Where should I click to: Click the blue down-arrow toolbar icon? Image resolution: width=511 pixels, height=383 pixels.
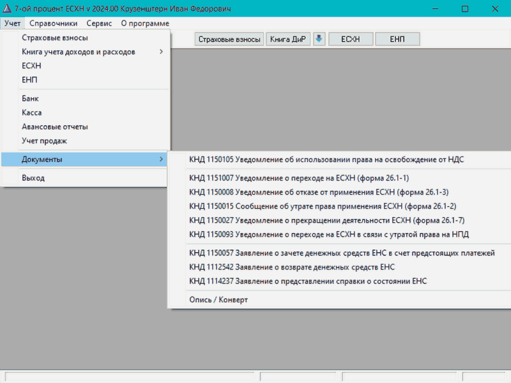[x=319, y=39]
